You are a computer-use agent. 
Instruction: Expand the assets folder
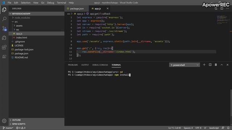[x=36, y=26]
